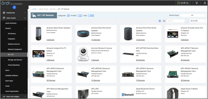The height and width of the screenshot is (99, 208).
Task: Open Asset Summary in sidebar
Action: point(11,23)
